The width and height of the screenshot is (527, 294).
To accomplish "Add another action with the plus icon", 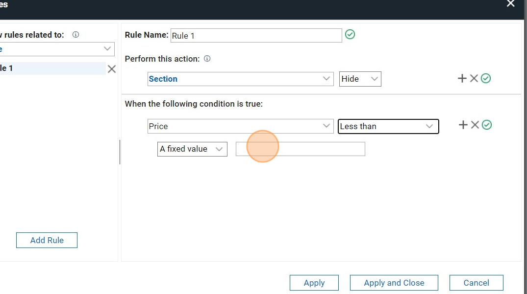I will pos(462,78).
